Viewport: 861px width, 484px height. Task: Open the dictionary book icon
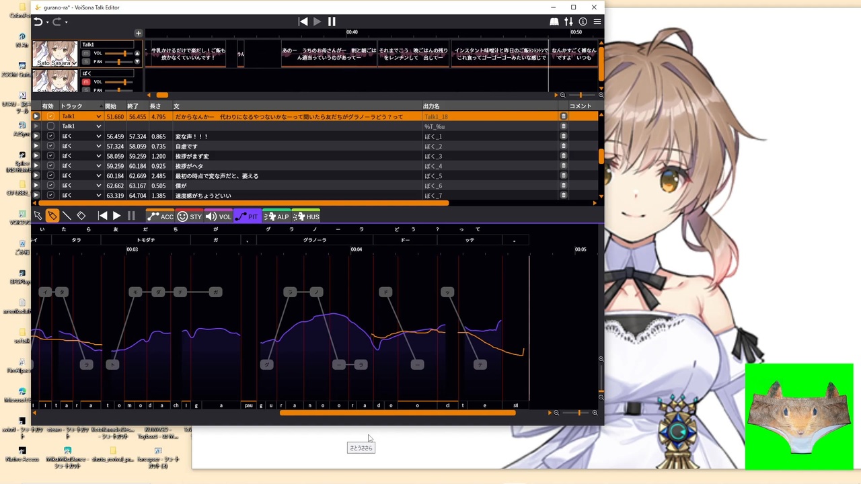[x=554, y=22]
